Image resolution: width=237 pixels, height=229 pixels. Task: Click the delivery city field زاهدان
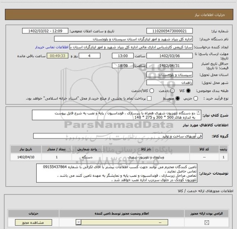tap(170, 83)
